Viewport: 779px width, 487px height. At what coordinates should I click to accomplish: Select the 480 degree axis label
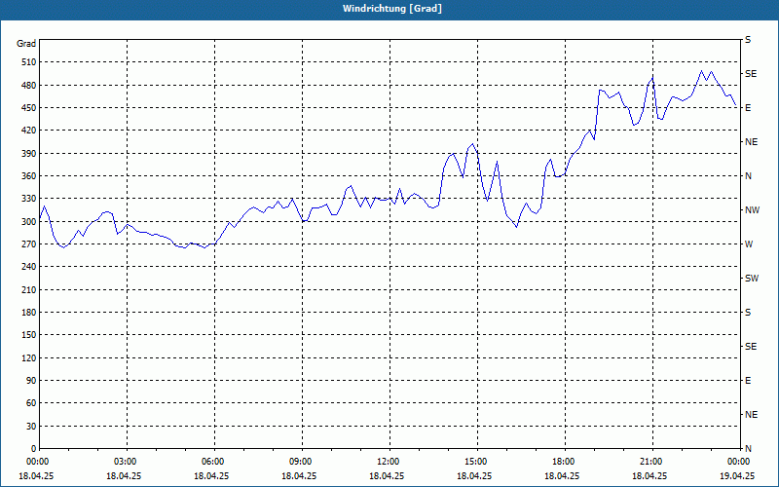point(29,86)
